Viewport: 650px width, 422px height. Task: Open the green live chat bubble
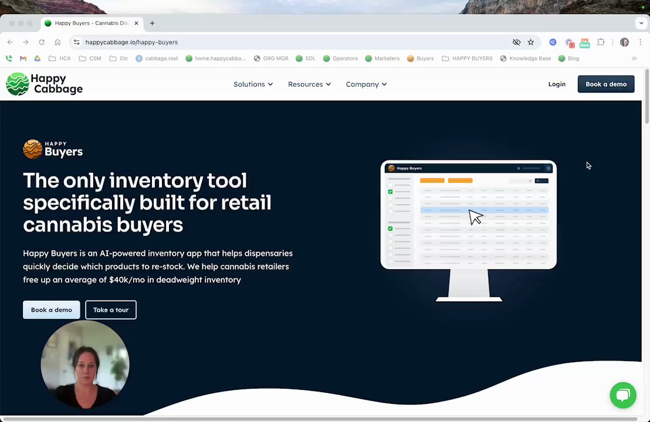622,395
